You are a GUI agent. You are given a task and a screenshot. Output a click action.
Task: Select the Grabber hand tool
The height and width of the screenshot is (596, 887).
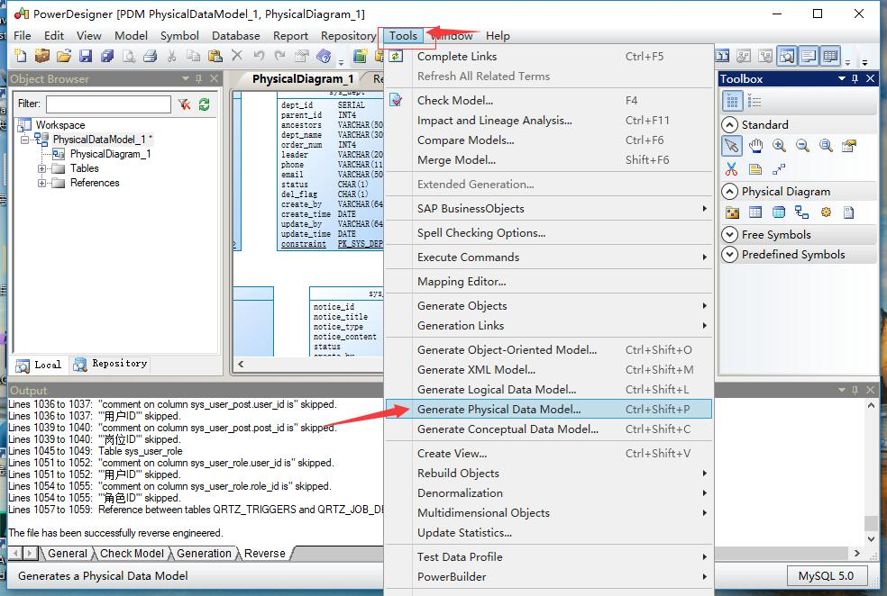pos(755,146)
